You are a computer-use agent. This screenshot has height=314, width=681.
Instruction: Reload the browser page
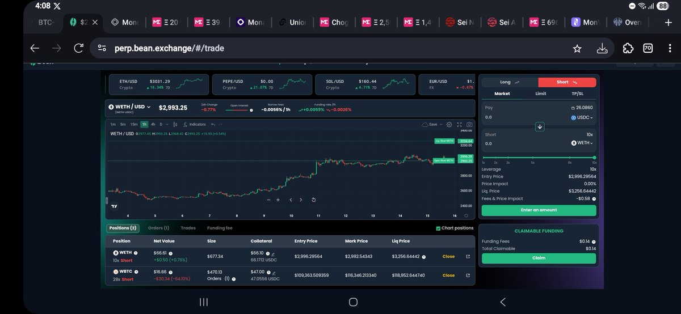(x=78, y=48)
